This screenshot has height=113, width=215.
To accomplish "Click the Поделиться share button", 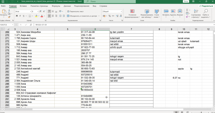I will pyautogui.click(x=206, y=6).
